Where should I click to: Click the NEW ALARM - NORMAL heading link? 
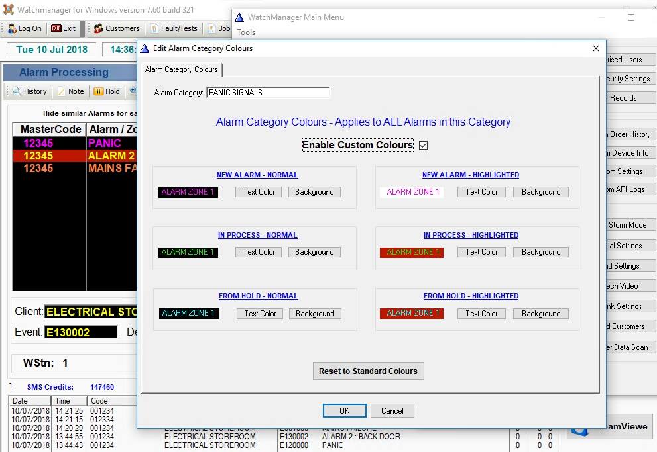coord(257,175)
